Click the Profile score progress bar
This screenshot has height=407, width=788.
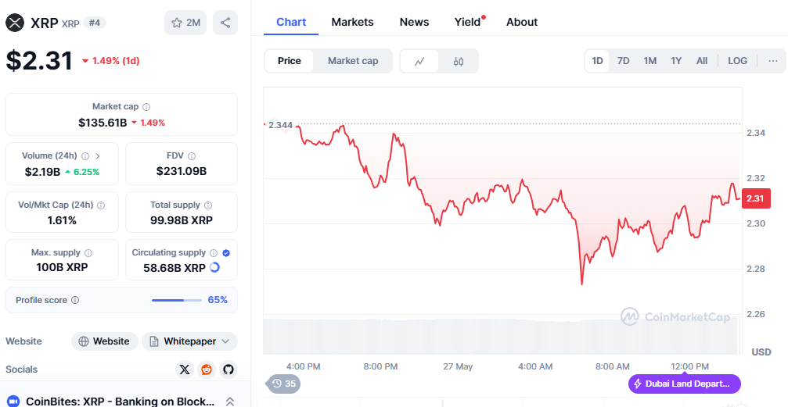178,300
